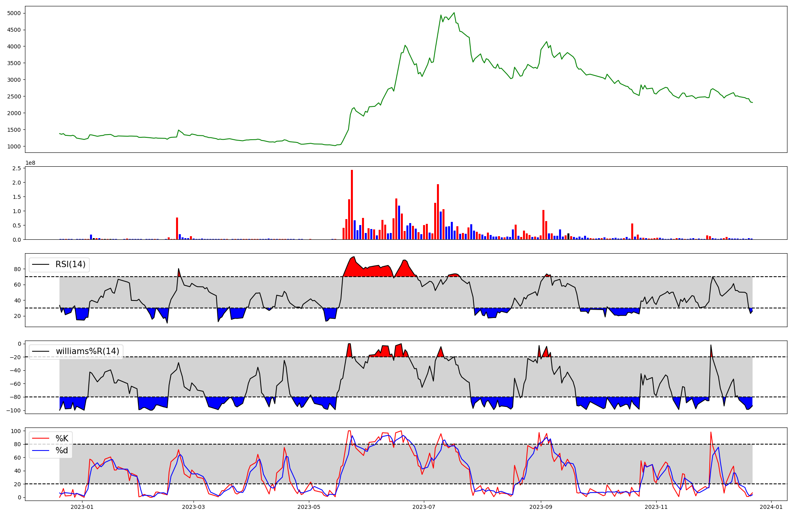
Task: Click the 2023-07 x-axis tick label
Action: click(x=424, y=507)
